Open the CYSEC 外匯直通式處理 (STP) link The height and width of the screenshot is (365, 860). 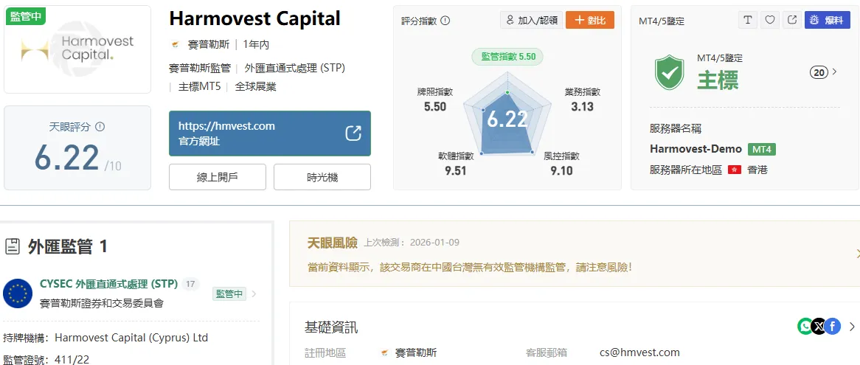click(109, 284)
